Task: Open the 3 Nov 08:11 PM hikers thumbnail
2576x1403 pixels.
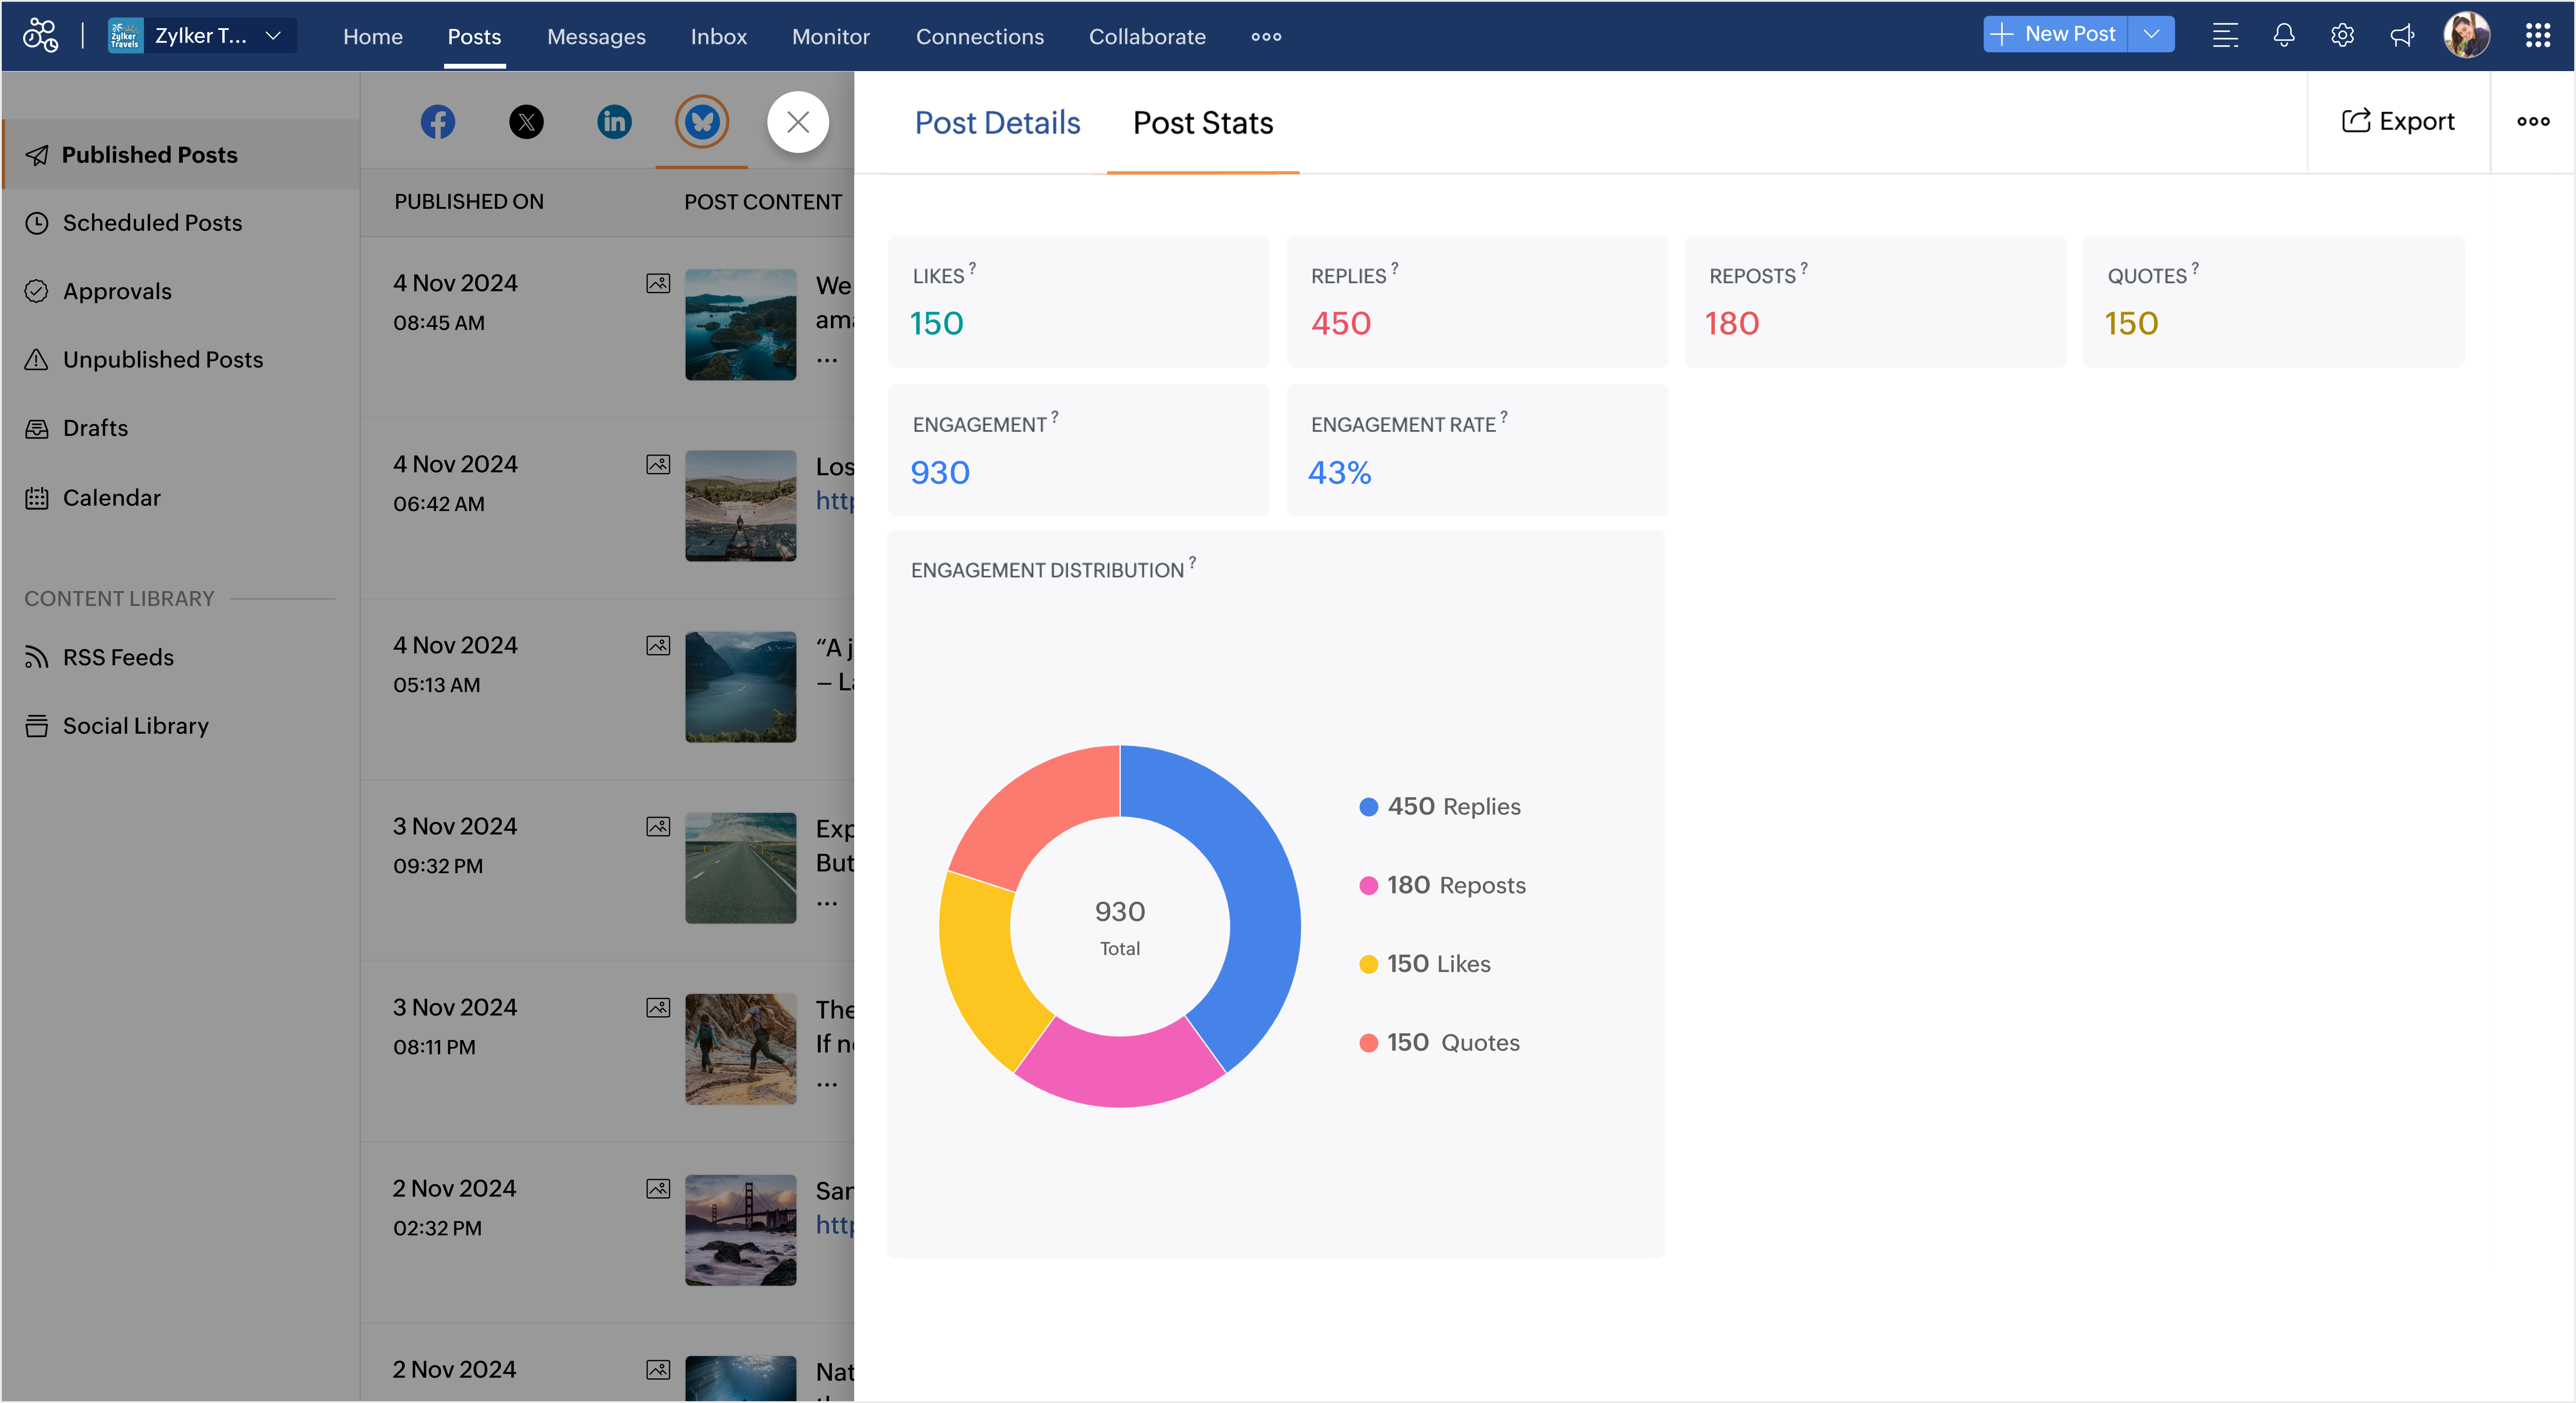Action: [740, 1048]
